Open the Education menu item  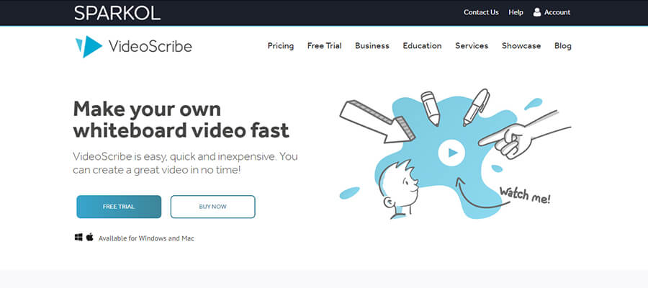pyautogui.click(x=423, y=46)
